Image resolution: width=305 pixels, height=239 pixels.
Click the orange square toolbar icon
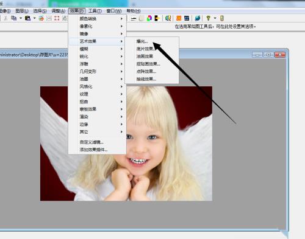179,18
